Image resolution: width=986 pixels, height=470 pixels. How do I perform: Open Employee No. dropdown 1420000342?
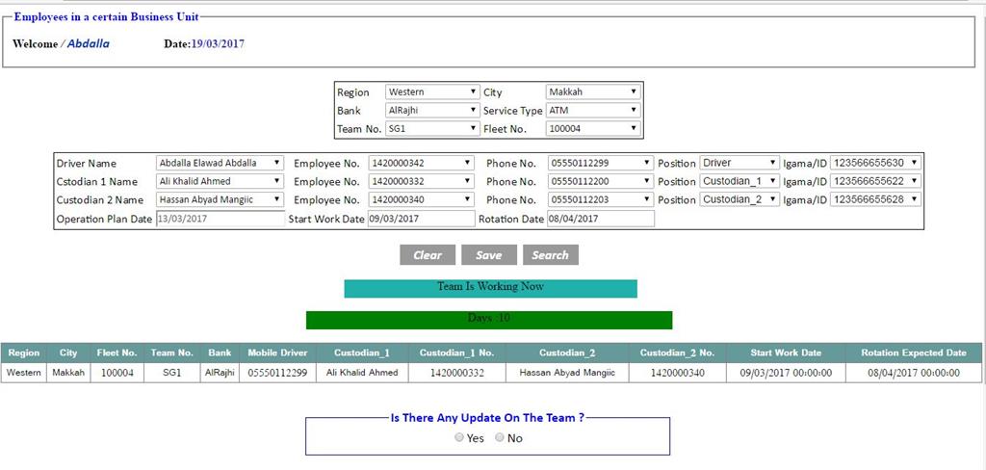tap(422, 163)
